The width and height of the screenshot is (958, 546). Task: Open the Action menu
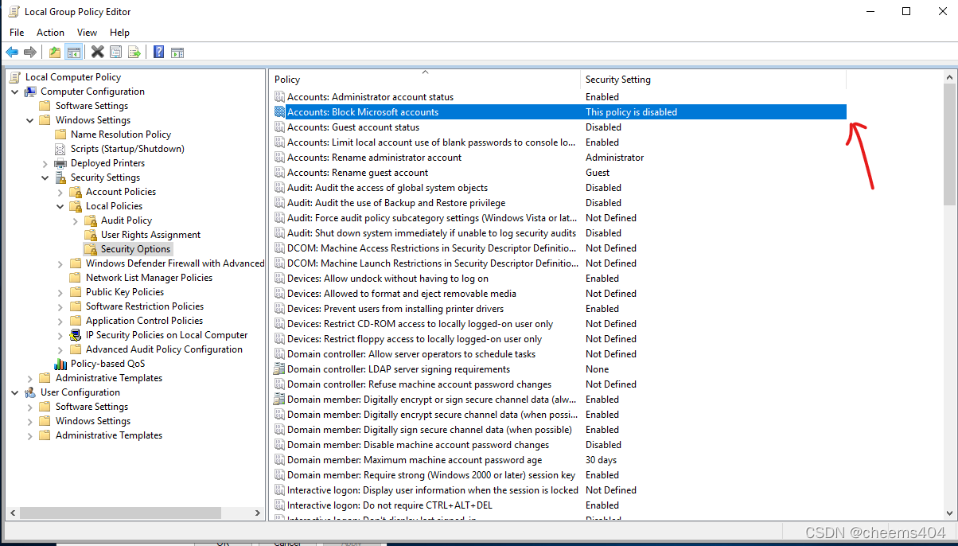[x=50, y=33]
